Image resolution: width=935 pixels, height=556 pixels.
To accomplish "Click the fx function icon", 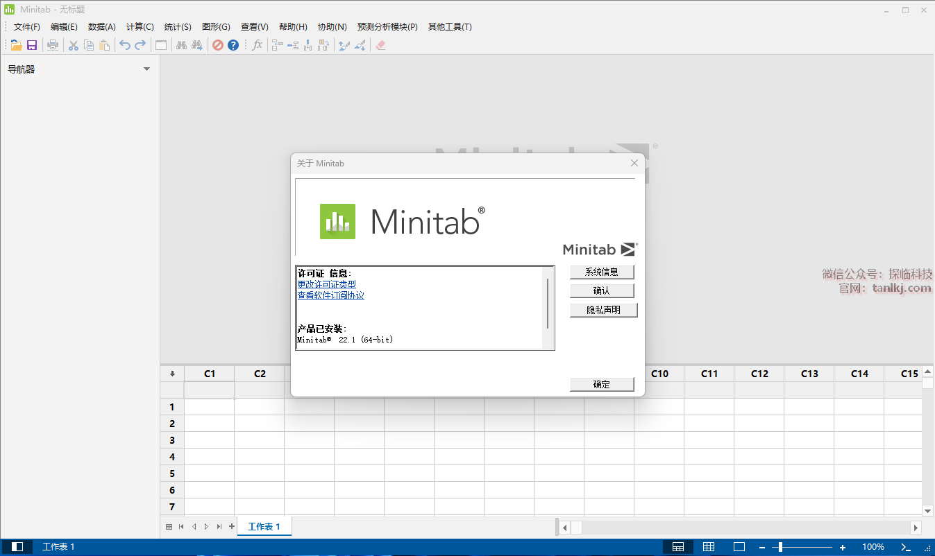I will [258, 45].
